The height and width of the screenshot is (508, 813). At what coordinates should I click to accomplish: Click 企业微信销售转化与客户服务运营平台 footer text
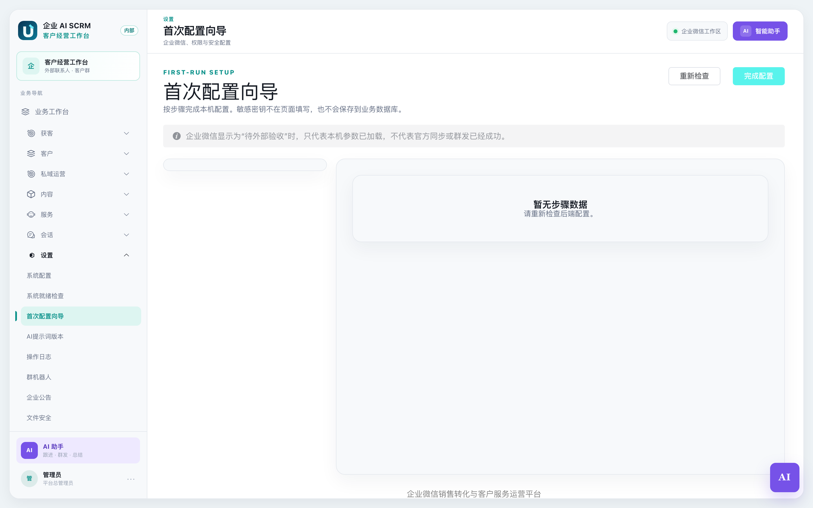(474, 494)
